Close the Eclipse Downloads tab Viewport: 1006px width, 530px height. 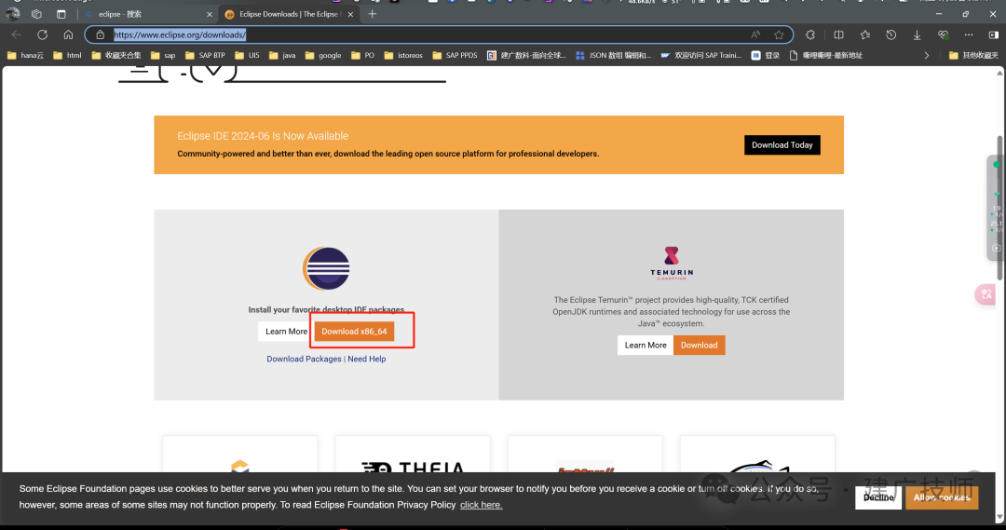click(x=350, y=14)
